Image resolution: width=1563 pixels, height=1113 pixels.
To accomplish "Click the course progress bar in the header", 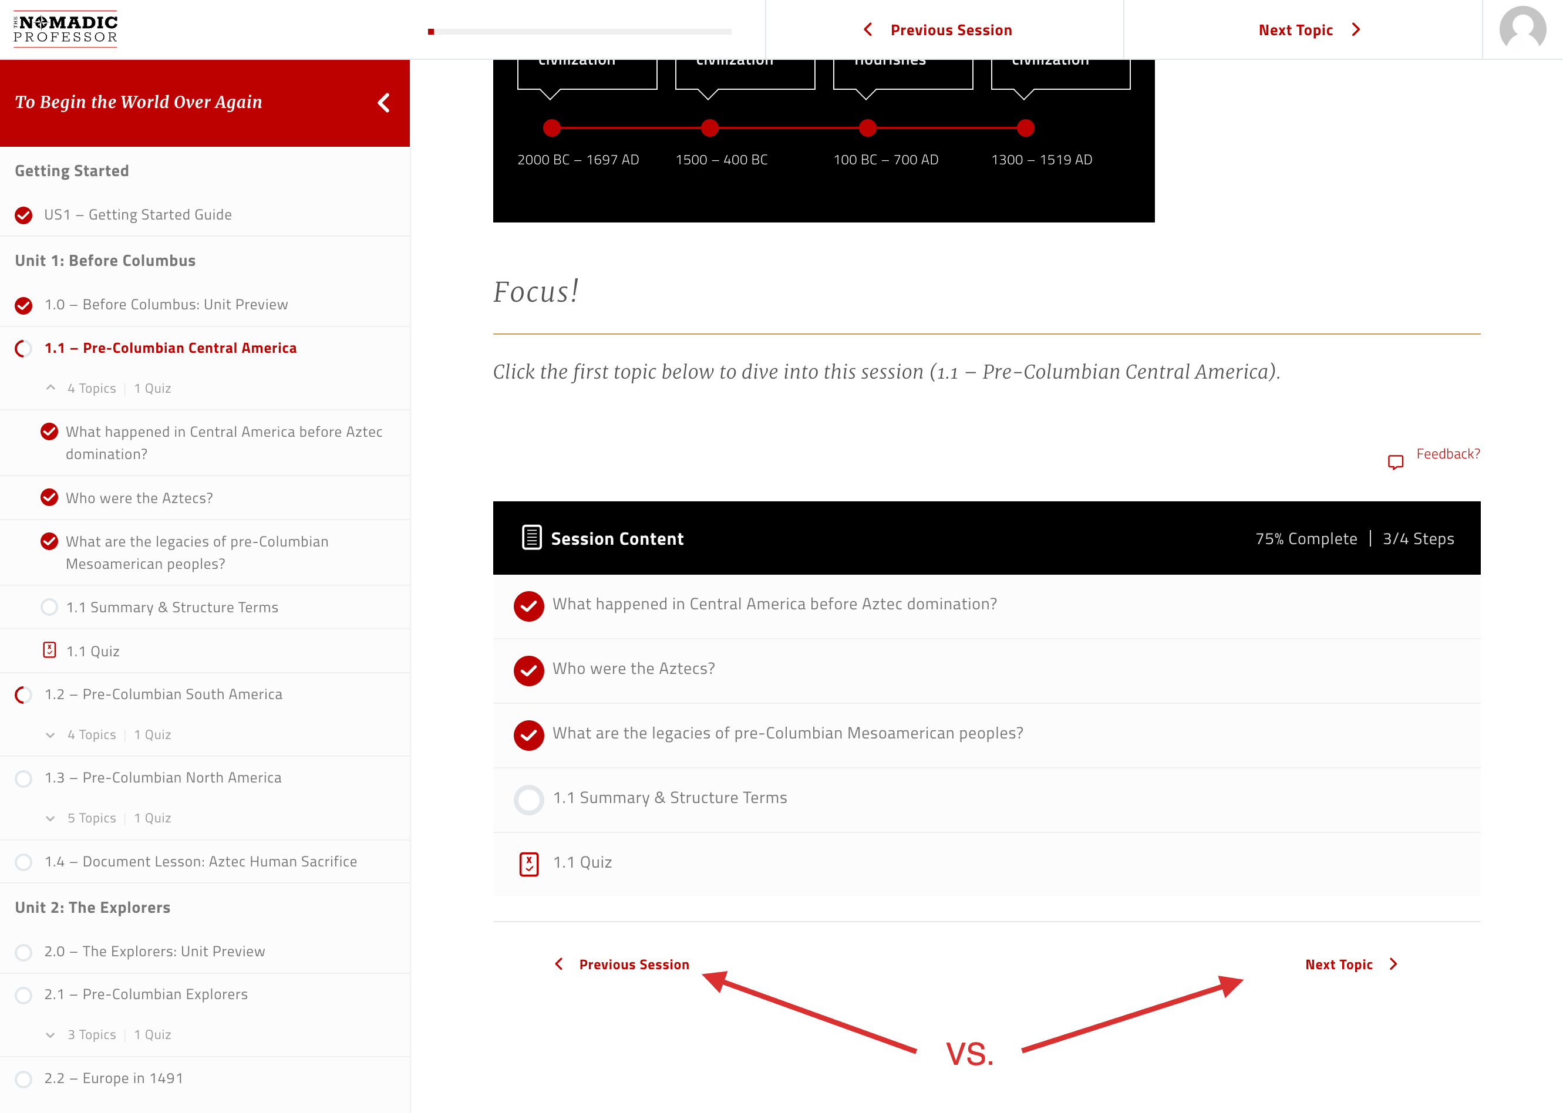I will tap(580, 32).
